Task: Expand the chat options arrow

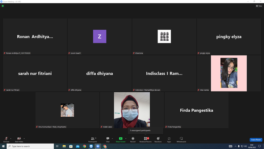Action: pyautogui.click(x=112, y=139)
